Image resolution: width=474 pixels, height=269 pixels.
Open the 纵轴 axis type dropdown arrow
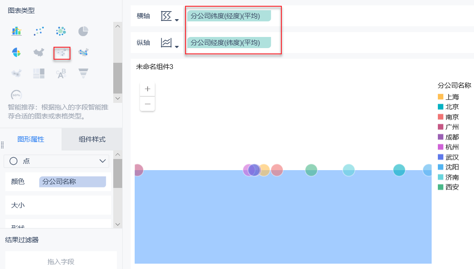[x=177, y=47]
